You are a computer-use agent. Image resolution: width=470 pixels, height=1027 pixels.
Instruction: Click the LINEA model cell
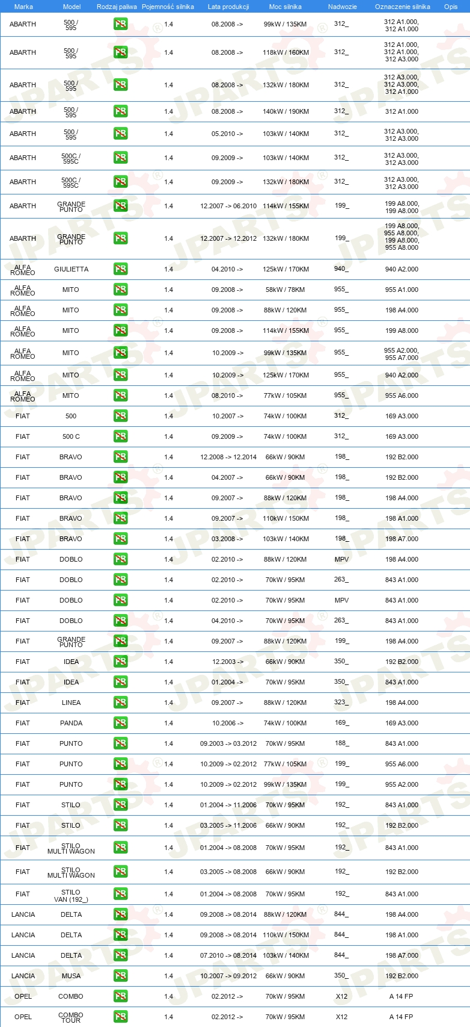[71, 703]
